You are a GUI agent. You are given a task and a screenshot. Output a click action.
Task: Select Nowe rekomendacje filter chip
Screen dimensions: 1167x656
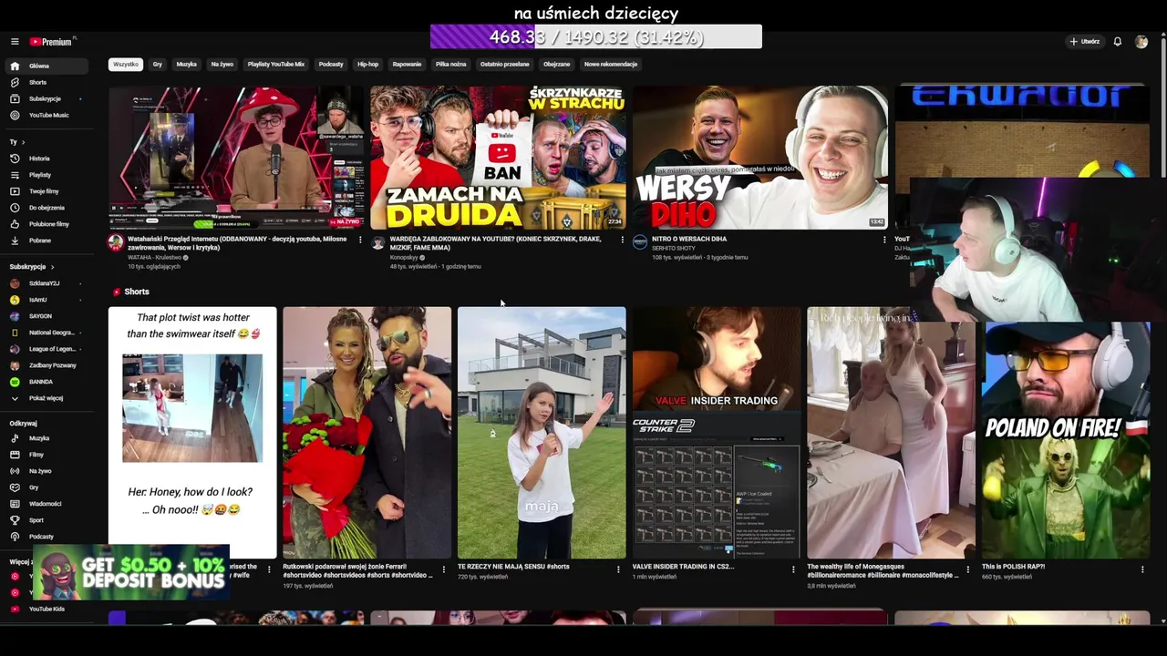pyautogui.click(x=611, y=65)
